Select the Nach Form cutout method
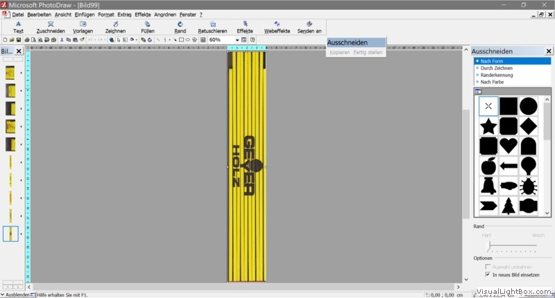 [x=512, y=61]
